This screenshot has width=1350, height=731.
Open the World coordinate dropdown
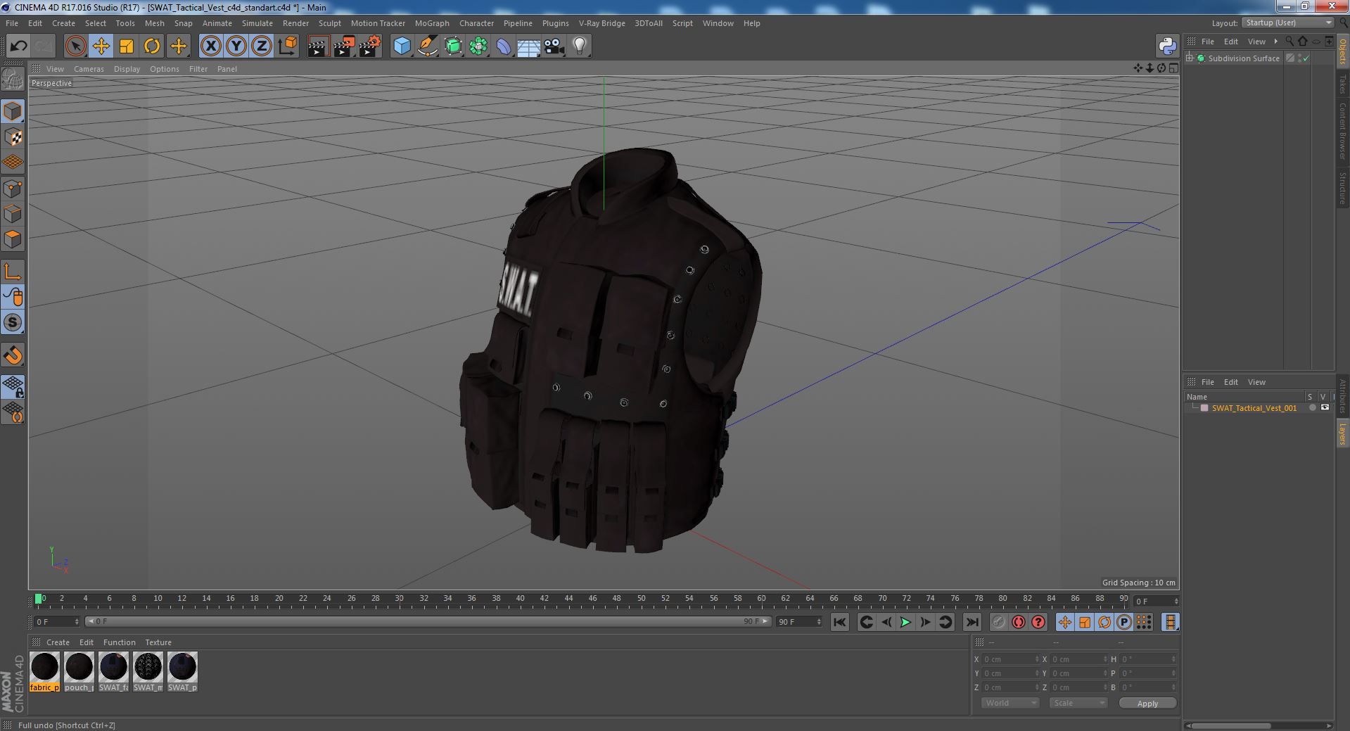1010,703
